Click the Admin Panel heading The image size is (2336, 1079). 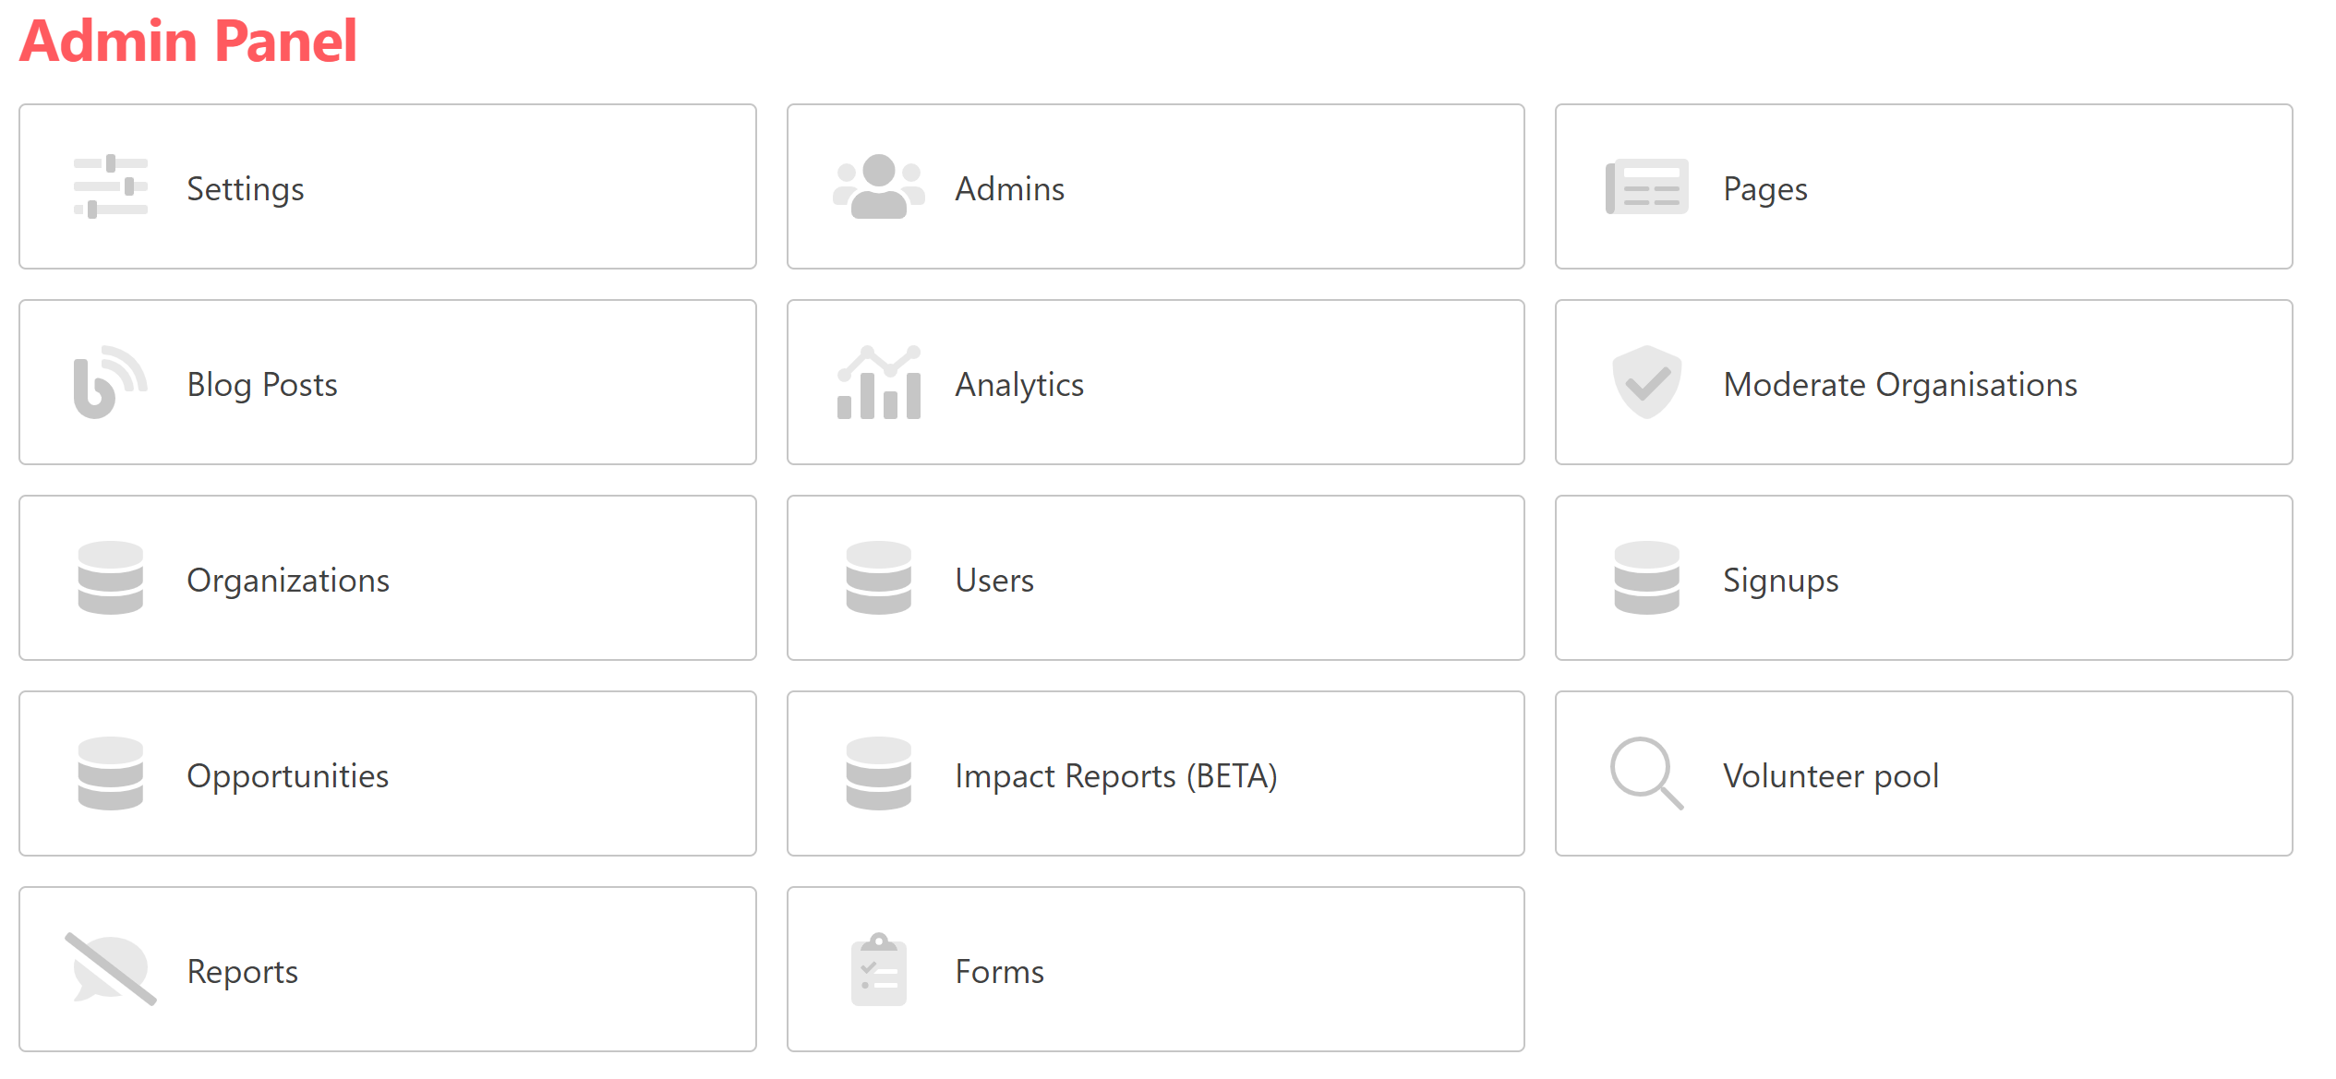click(x=188, y=42)
